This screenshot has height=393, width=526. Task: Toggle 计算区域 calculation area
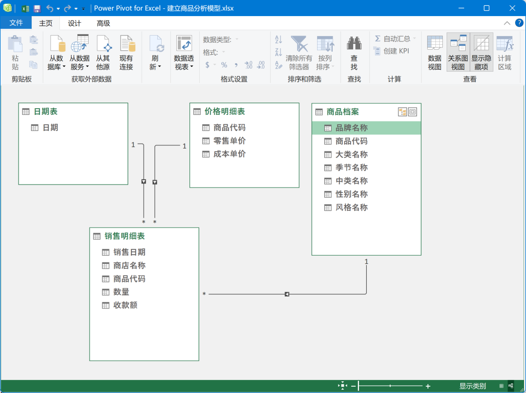505,53
